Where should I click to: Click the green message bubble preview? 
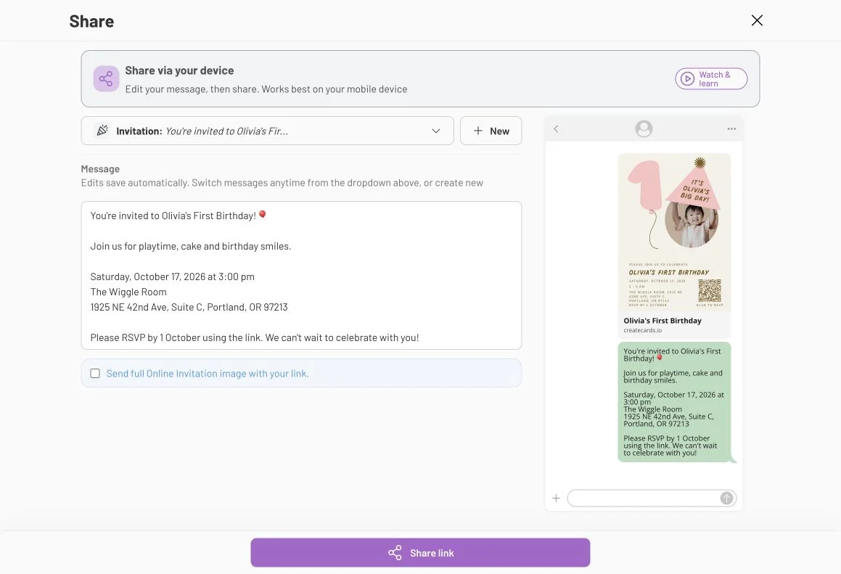tap(674, 402)
